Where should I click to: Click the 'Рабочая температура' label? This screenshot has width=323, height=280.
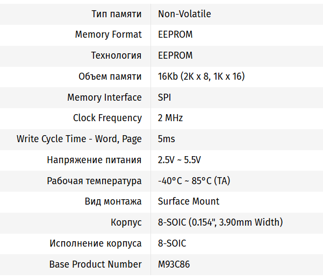coord(94,181)
